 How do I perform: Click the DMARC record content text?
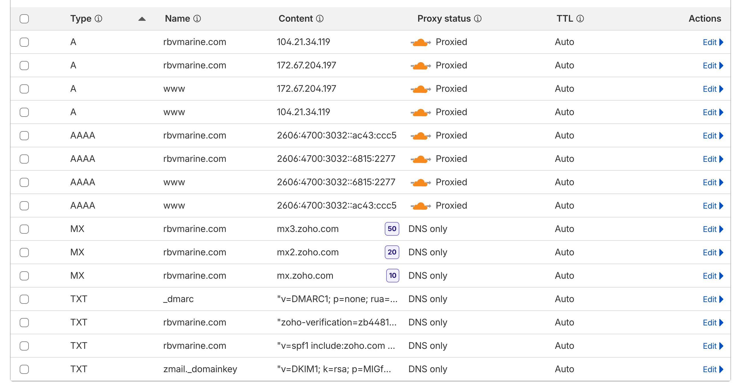pos(337,299)
